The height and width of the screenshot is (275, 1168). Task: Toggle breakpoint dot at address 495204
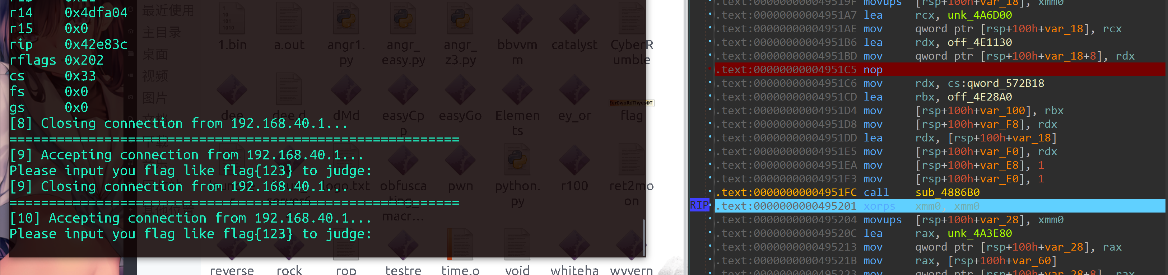(x=710, y=219)
